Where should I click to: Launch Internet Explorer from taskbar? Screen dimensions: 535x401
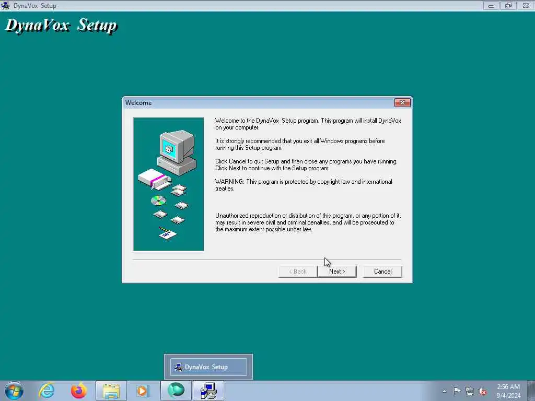coord(46,391)
